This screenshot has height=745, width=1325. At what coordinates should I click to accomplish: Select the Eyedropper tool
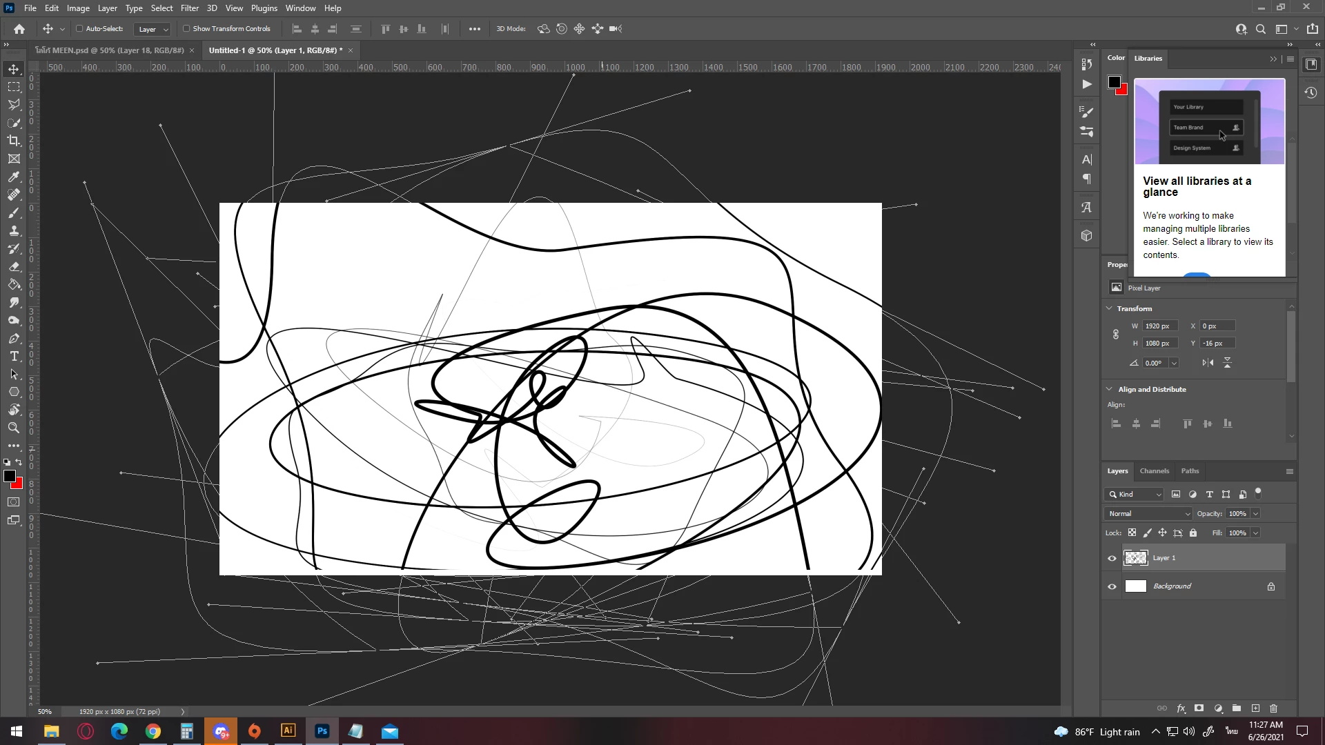coord(14,177)
